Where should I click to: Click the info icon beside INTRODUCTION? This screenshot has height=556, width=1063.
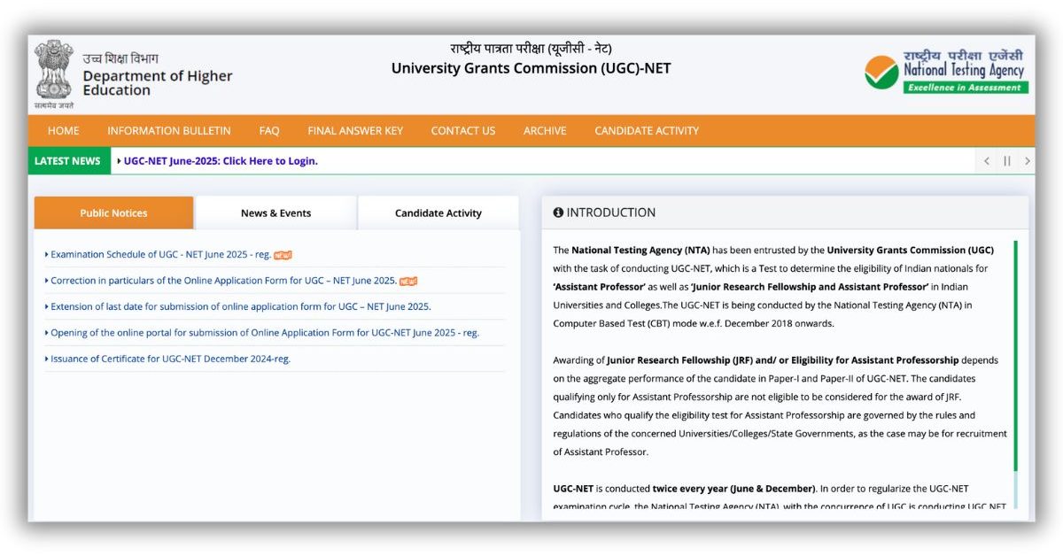pyautogui.click(x=558, y=212)
